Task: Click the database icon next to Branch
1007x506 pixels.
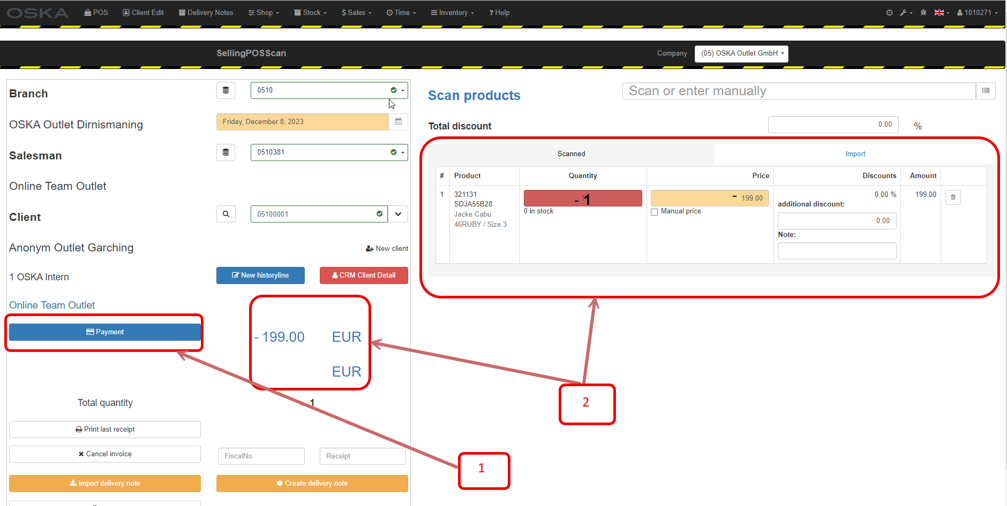Action: [x=226, y=90]
